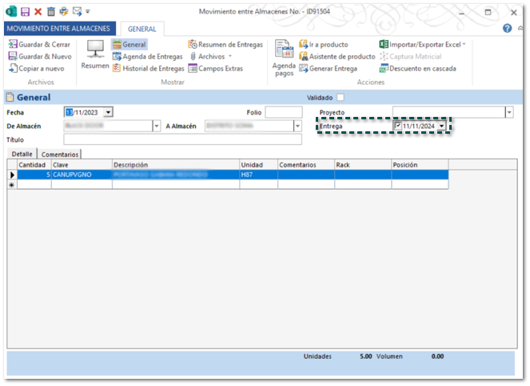
Task: Click Generar Entrega
Action: [x=328, y=68]
